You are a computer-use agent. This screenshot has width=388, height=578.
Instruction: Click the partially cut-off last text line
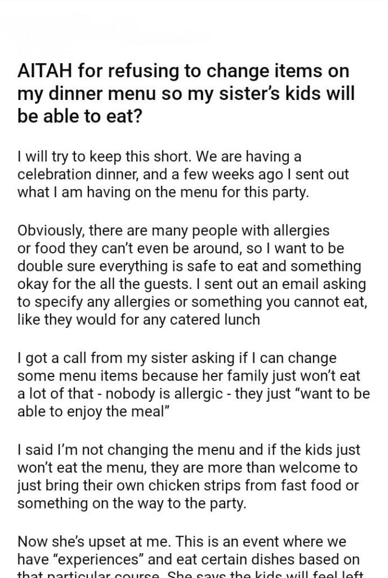[191, 572]
